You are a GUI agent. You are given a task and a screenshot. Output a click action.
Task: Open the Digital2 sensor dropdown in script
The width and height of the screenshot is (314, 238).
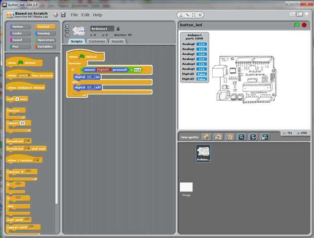click(x=104, y=70)
